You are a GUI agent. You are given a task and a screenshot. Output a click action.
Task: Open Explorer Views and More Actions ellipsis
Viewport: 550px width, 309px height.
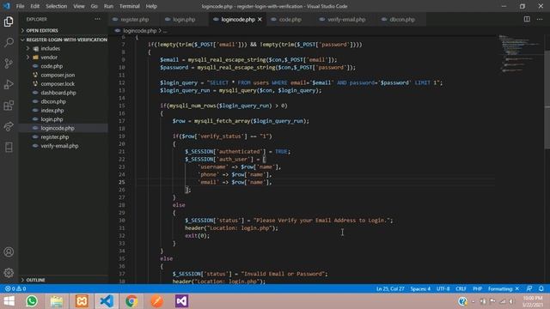click(97, 19)
